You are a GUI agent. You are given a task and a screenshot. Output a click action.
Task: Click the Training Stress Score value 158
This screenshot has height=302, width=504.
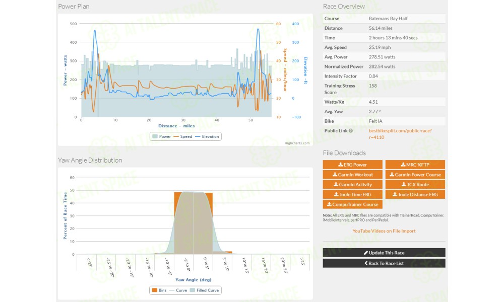[373, 86]
